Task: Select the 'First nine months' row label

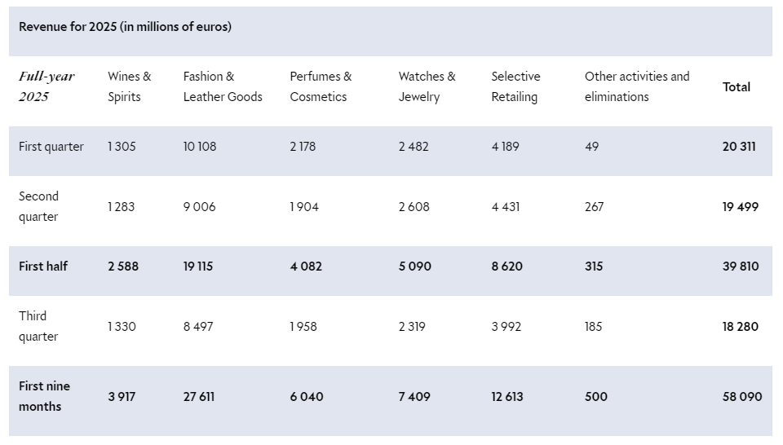Action: (x=45, y=396)
